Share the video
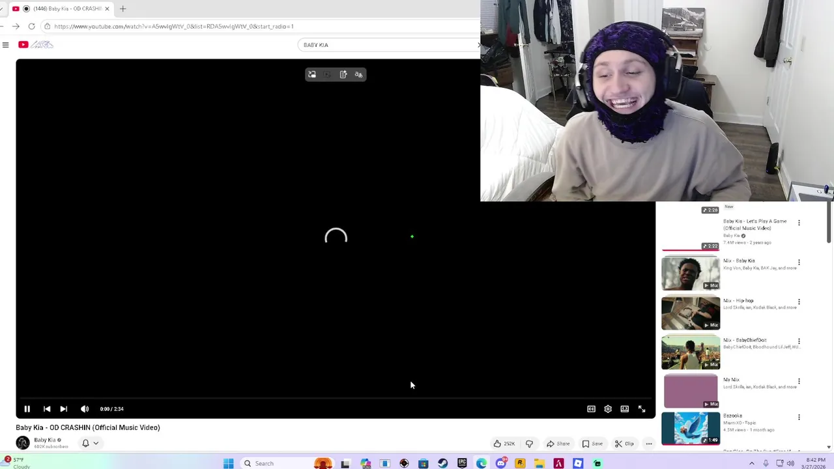Viewport: 834px width, 469px height. (558, 444)
